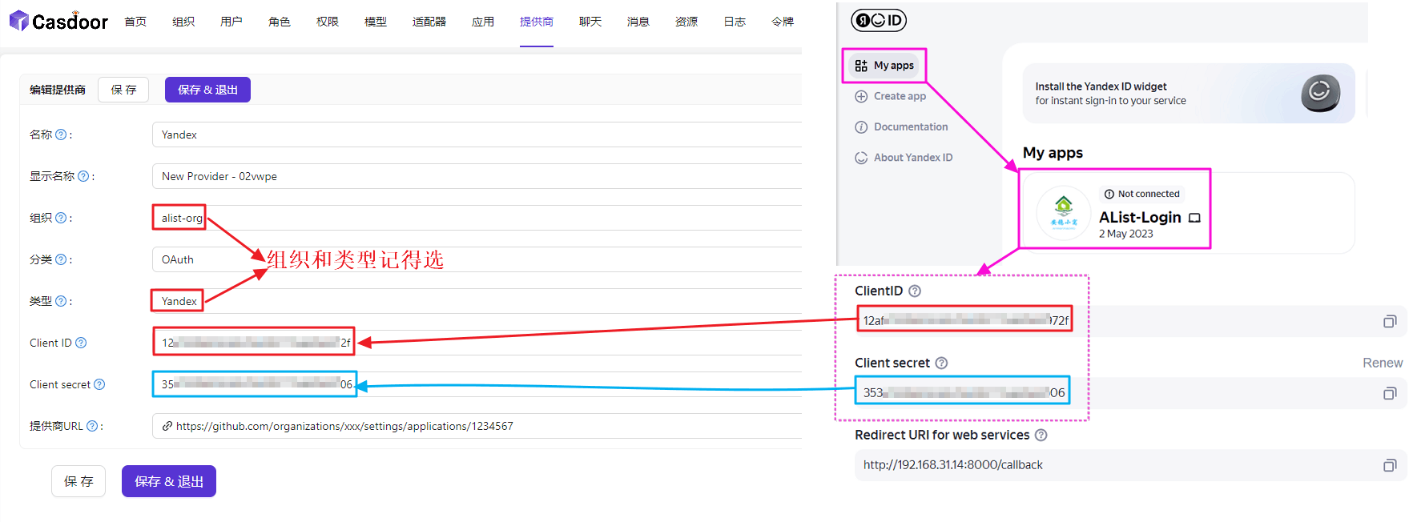Click the Yandex ID logo

point(878,21)
